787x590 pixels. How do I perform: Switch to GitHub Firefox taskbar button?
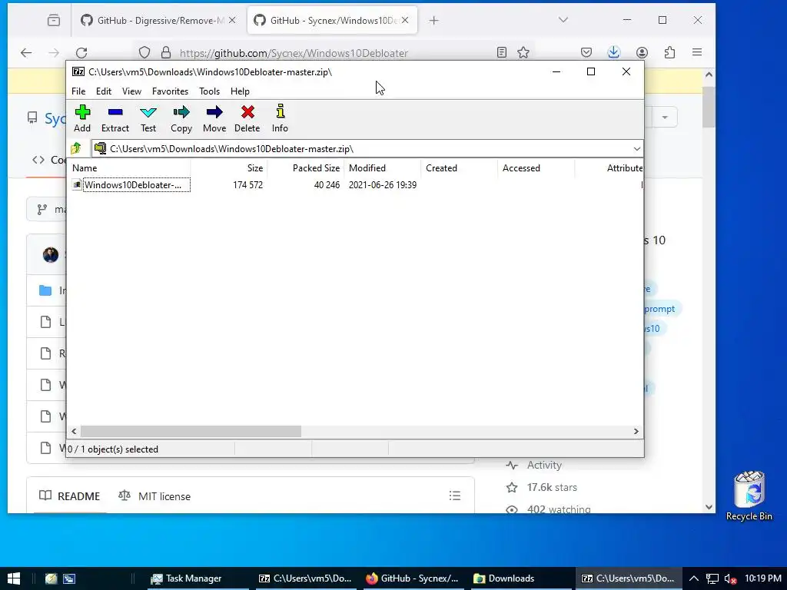[412, 578]
